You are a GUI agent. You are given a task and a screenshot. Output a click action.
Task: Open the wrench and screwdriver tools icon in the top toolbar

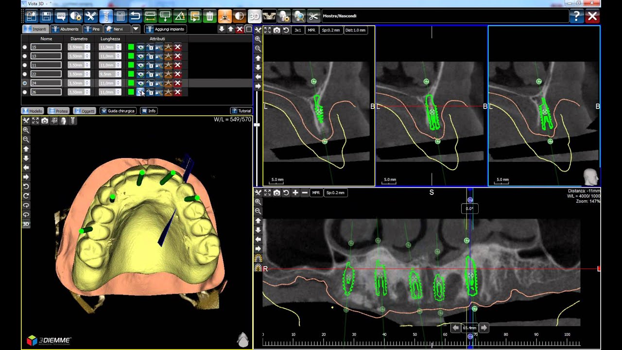91,16
